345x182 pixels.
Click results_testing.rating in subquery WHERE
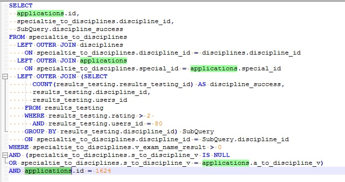(x=92, y=116)
